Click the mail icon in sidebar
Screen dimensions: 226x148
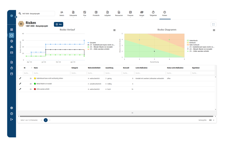tap(12, 53)
